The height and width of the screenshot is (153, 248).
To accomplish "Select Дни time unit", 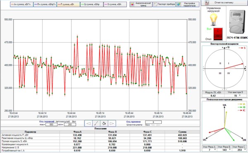I will (158, 125).
